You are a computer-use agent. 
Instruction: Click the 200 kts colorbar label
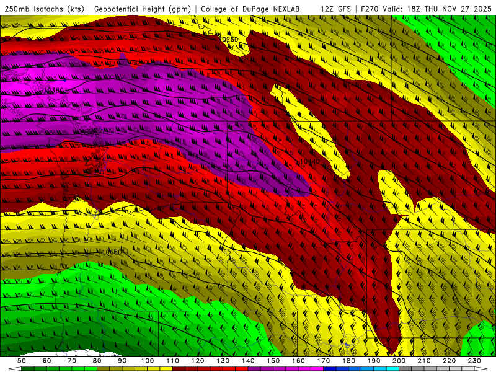[x=399, y=361]
